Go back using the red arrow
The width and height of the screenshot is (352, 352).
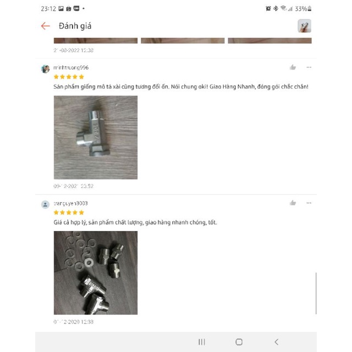tap(45, 26)
